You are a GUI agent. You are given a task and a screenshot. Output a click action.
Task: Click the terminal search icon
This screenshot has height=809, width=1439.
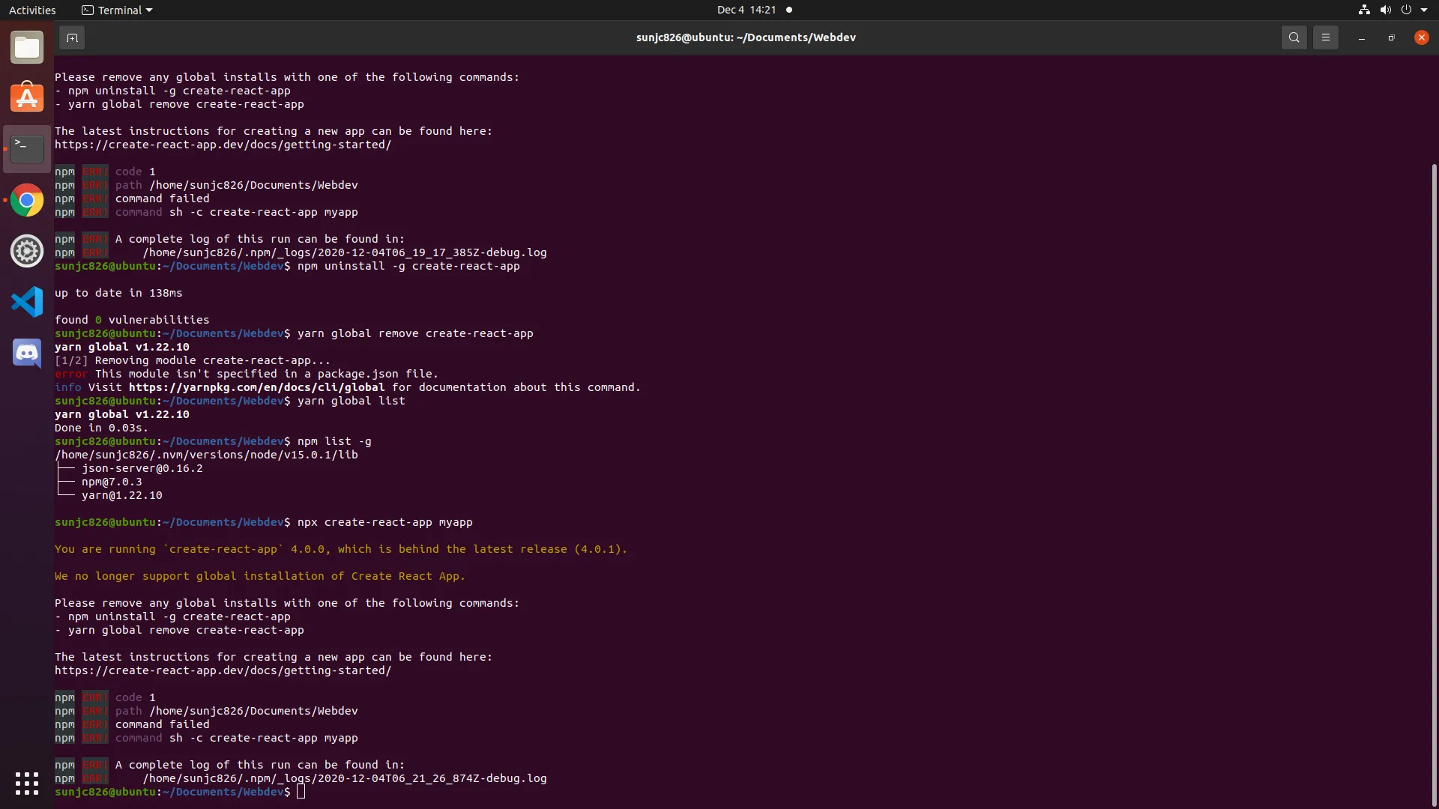click(1294, 37)
